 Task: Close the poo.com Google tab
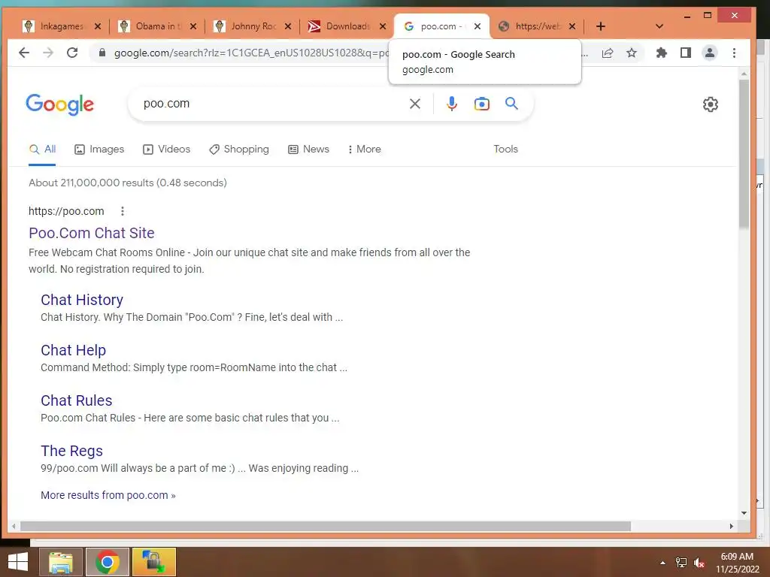pos(477,26)
